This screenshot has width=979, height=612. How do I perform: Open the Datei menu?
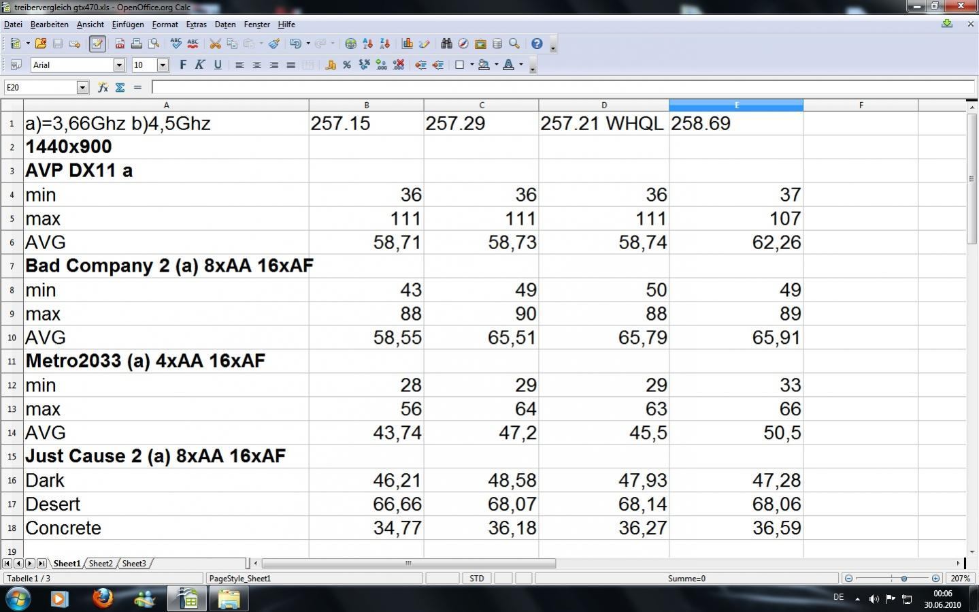13,25
